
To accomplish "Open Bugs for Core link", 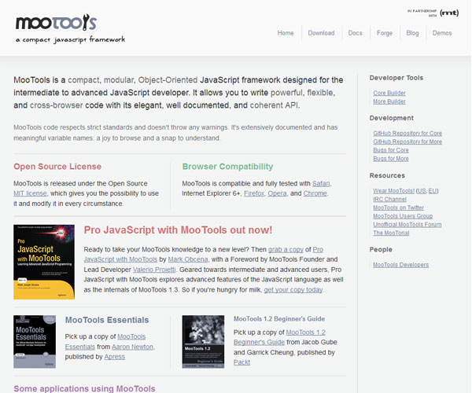I will (x=391, y=150).
